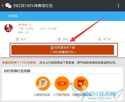
Task: Click the www.52ij.com watermark link
Action: pyautogui.click(x=99, y=98)
